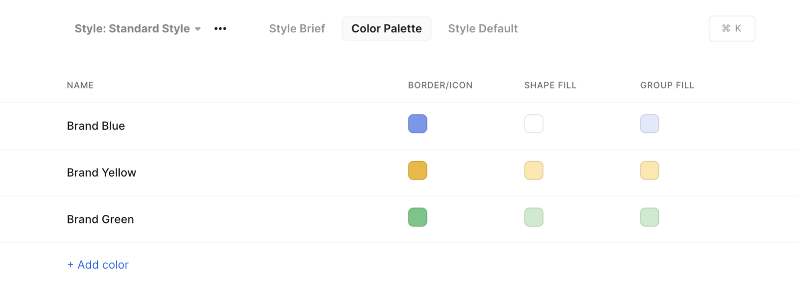Viewport: 798px width, 295px height.
Task: Open the Brand Green border/icon swatch
Action: pyautogui.click(x=417, y=217)
